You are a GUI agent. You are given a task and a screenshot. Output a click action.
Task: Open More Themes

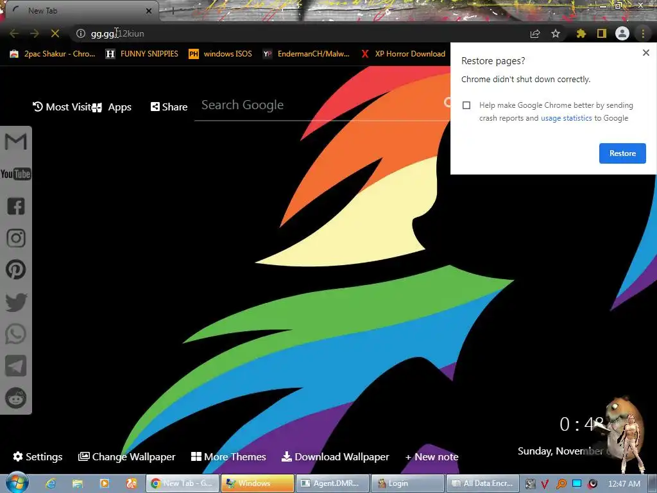(x=228, y=456)
